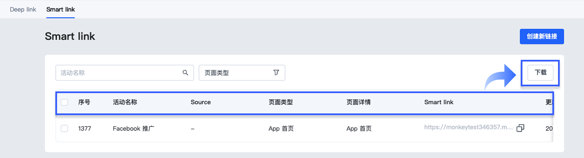The height and width of the screenshot is (158, 584).
Task: Click the Smart link column header
Action: click(439, 102)
